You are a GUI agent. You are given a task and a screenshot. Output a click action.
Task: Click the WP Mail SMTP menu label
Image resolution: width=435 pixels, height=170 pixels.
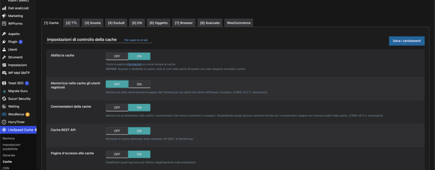point(19,73)
